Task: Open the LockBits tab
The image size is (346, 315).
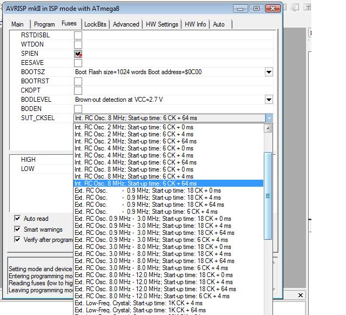Action: point(95,24)
